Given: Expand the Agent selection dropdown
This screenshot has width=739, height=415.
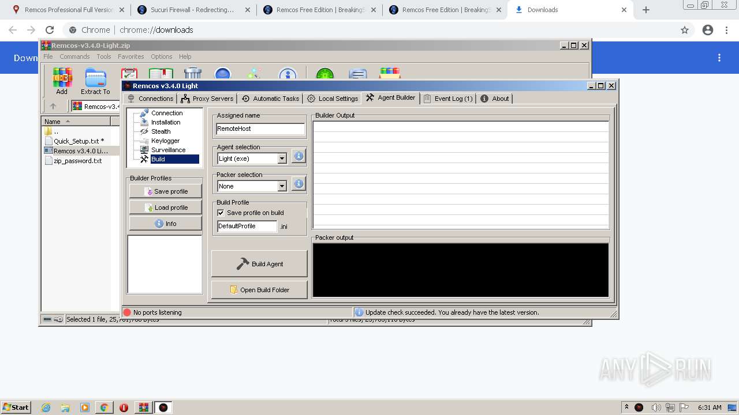Looking at the screenshot, I should coord(282,159).
